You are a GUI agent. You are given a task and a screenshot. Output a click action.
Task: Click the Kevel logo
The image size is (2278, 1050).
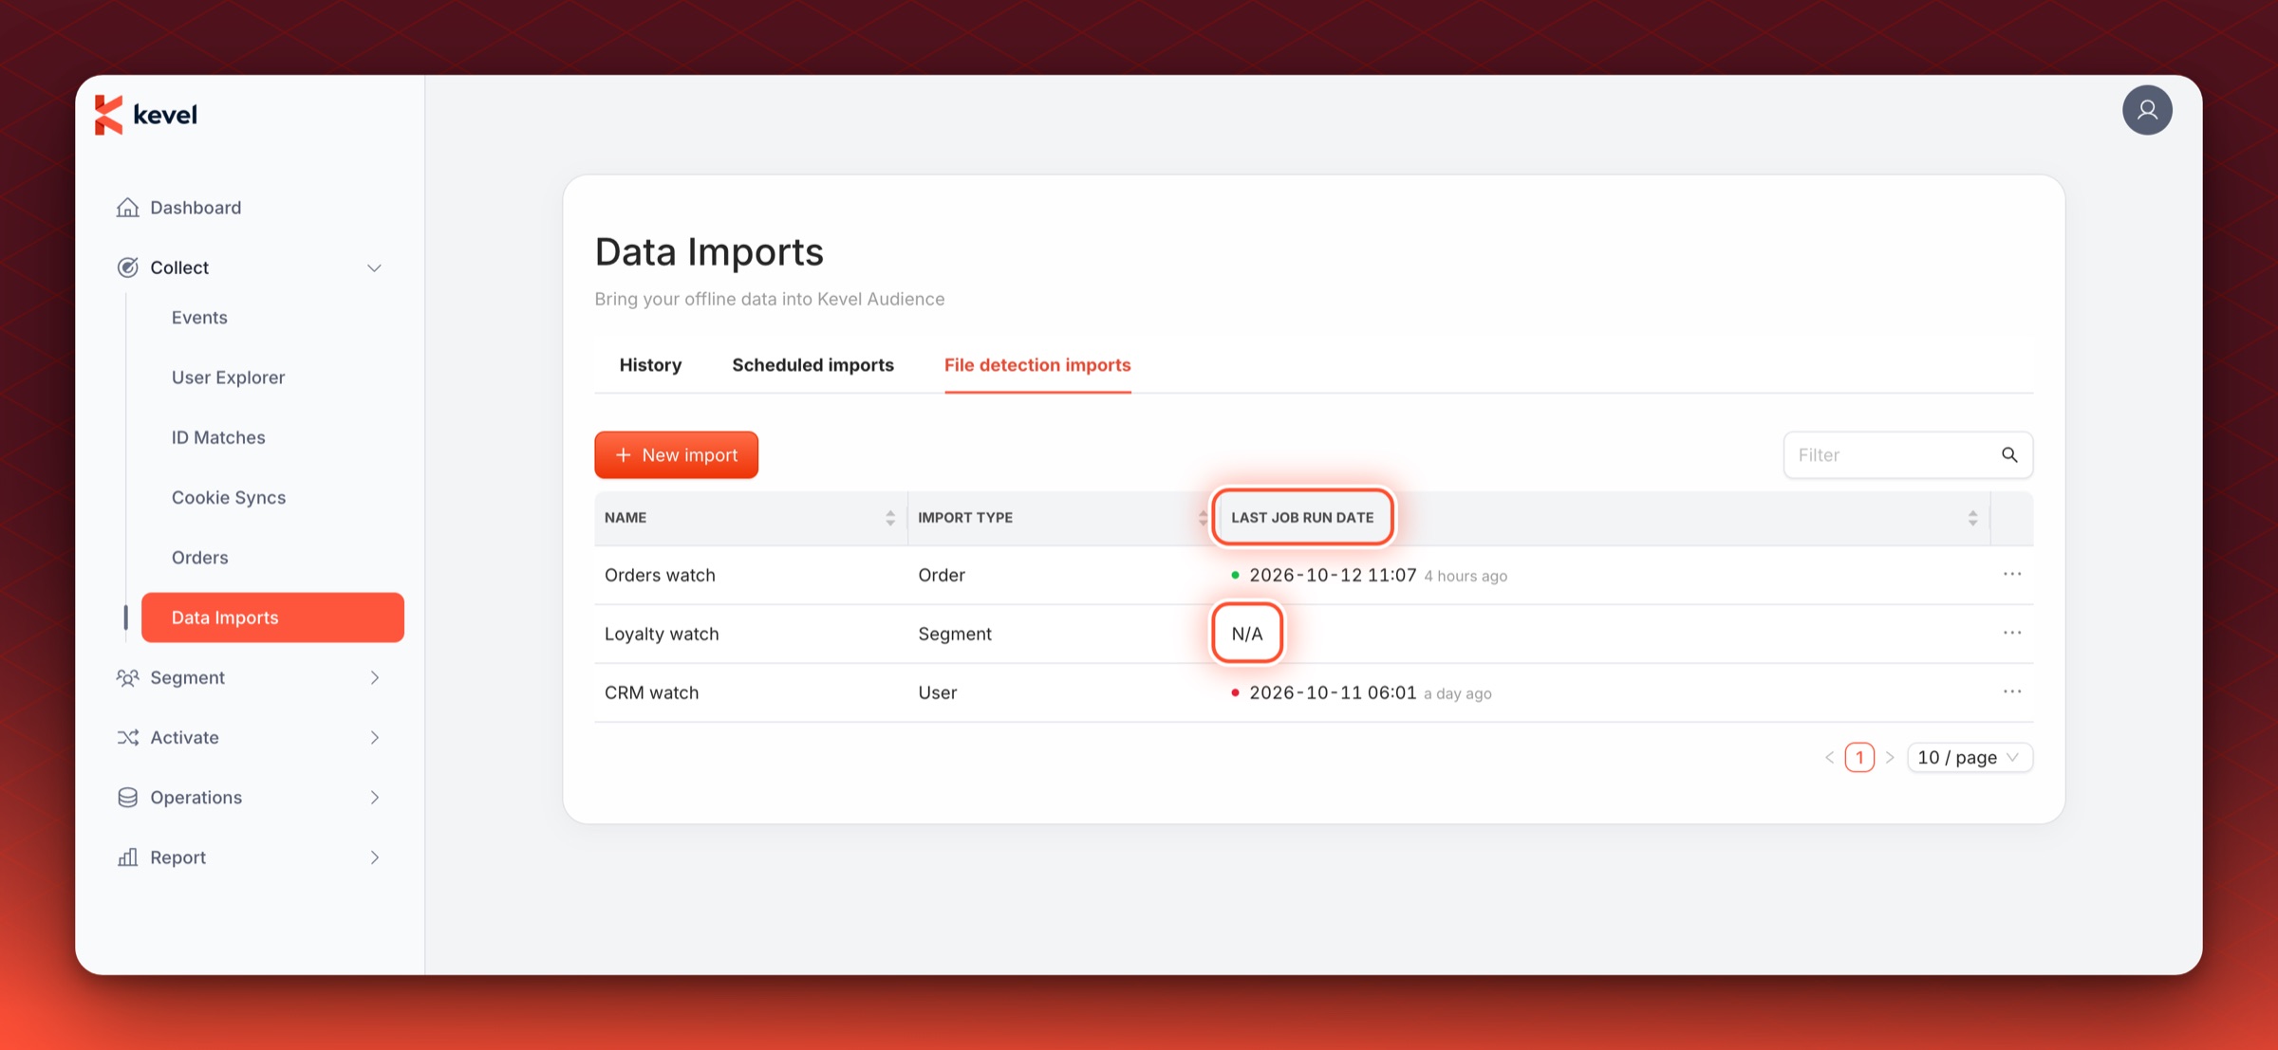pyautogui.click(x=146, y=115)
